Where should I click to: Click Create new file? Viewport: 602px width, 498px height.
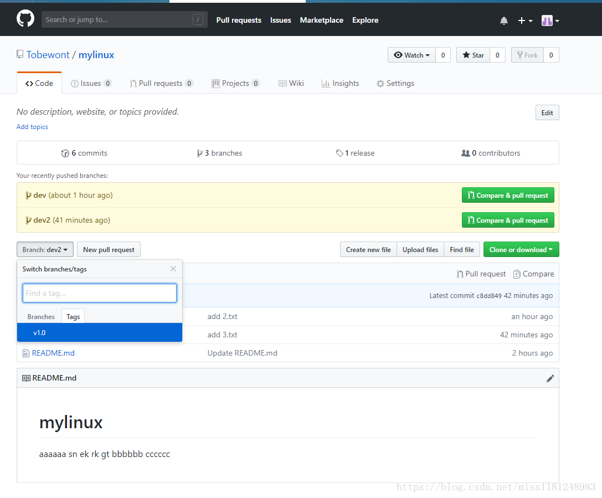pos(368,250)
